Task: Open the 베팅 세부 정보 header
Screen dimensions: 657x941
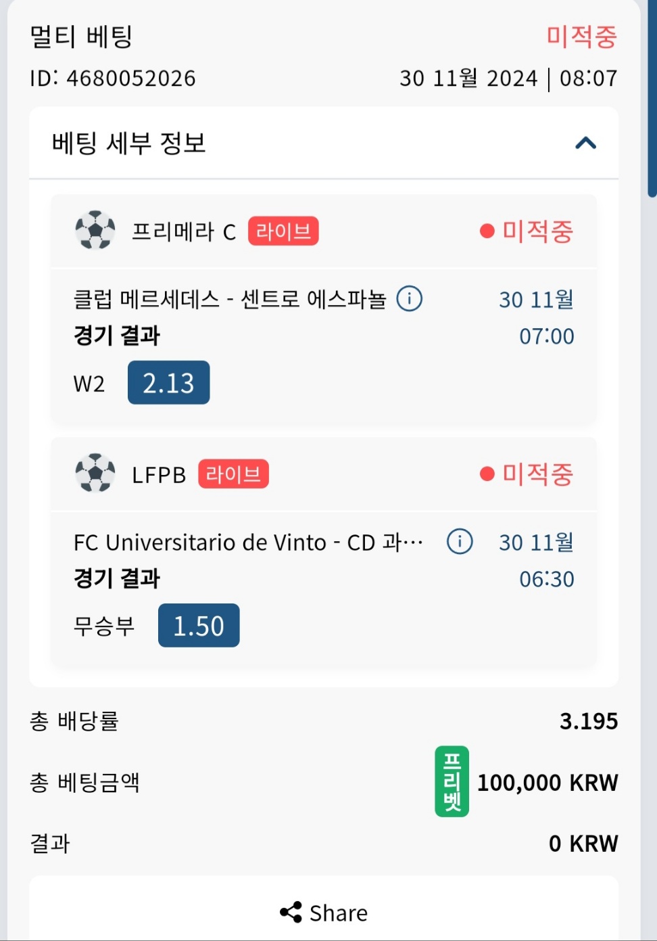Action: tap(324, 143)
